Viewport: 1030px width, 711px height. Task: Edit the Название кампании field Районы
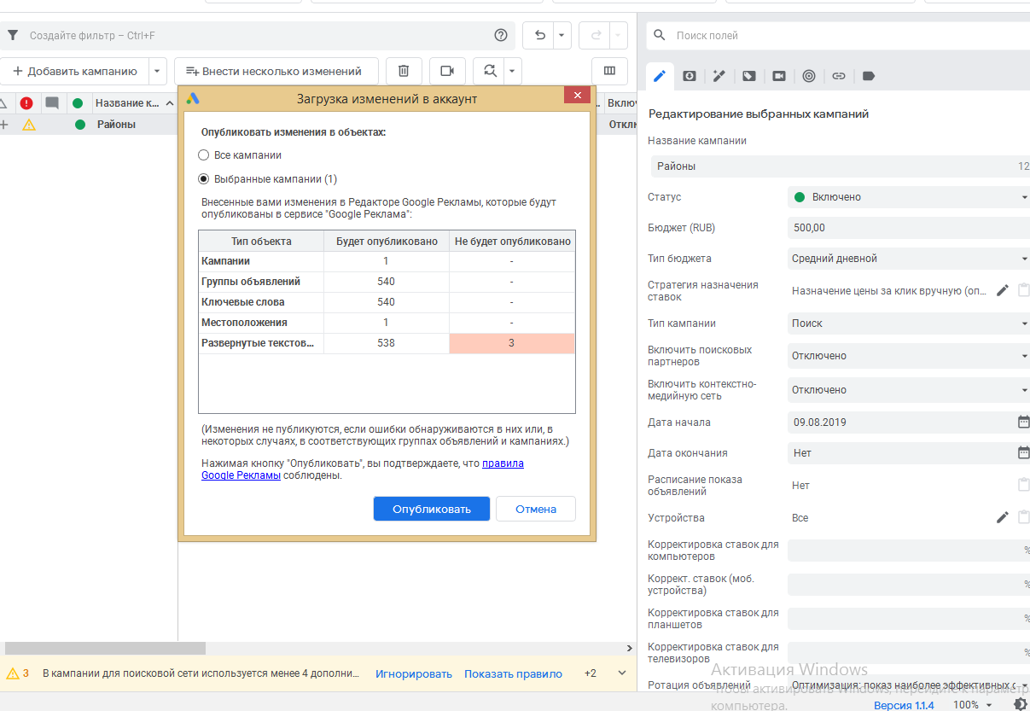841,166
